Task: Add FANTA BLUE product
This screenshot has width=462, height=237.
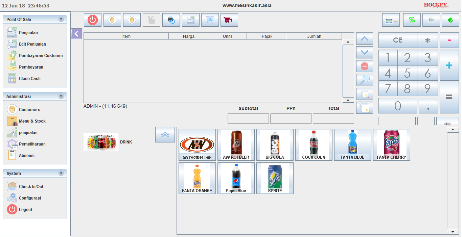Action: coord(353,145)
